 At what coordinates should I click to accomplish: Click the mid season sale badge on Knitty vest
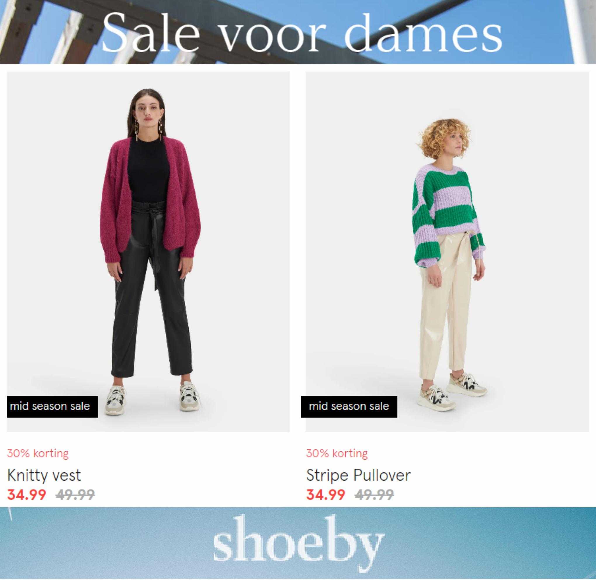click(52, 407)
